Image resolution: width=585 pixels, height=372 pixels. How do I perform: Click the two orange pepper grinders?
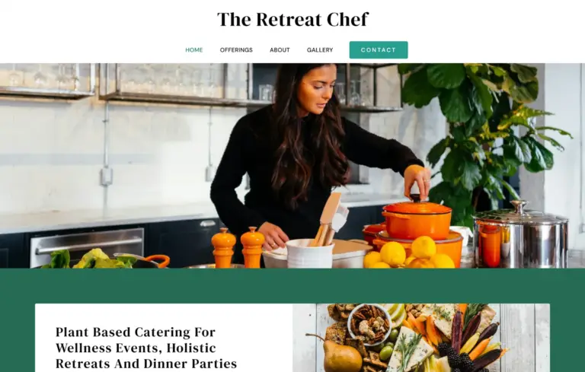[238, 247]
